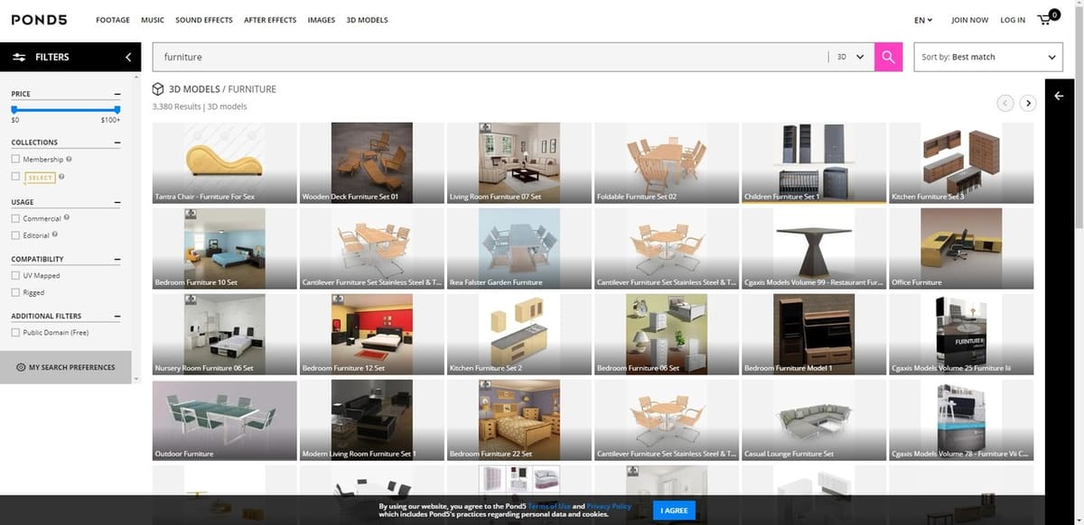The image size is (1084, 525).
Task: Open the Sort by Best match dropdown
Action: point(988,57)
